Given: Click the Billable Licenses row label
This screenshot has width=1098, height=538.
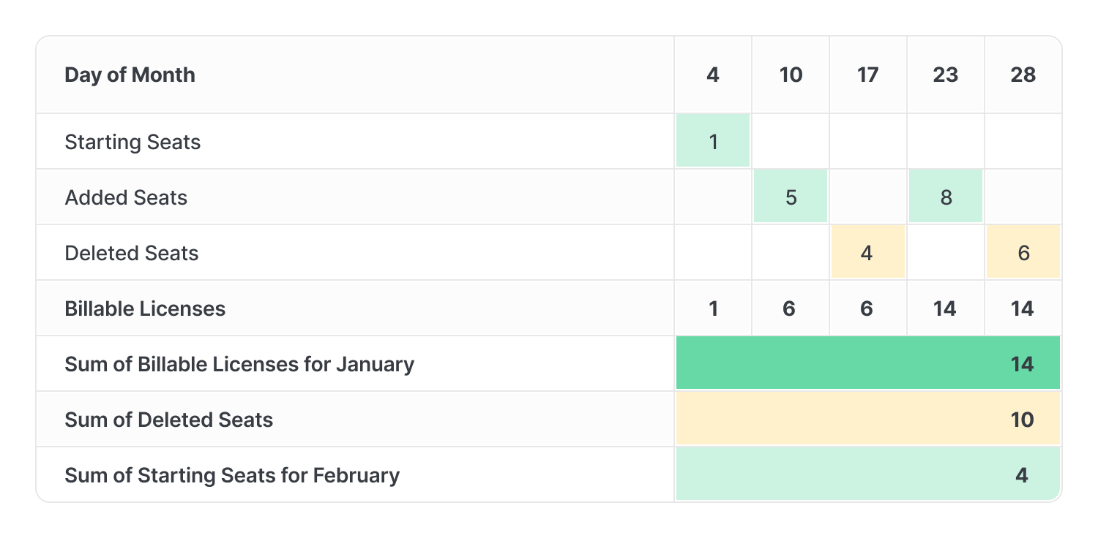Looking at the screenshot, I should [x=145, y=308].
